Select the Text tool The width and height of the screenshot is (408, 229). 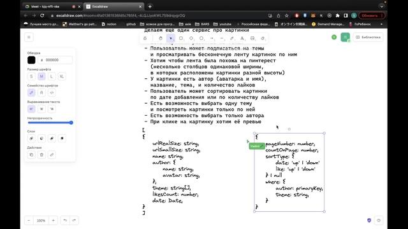242,38
